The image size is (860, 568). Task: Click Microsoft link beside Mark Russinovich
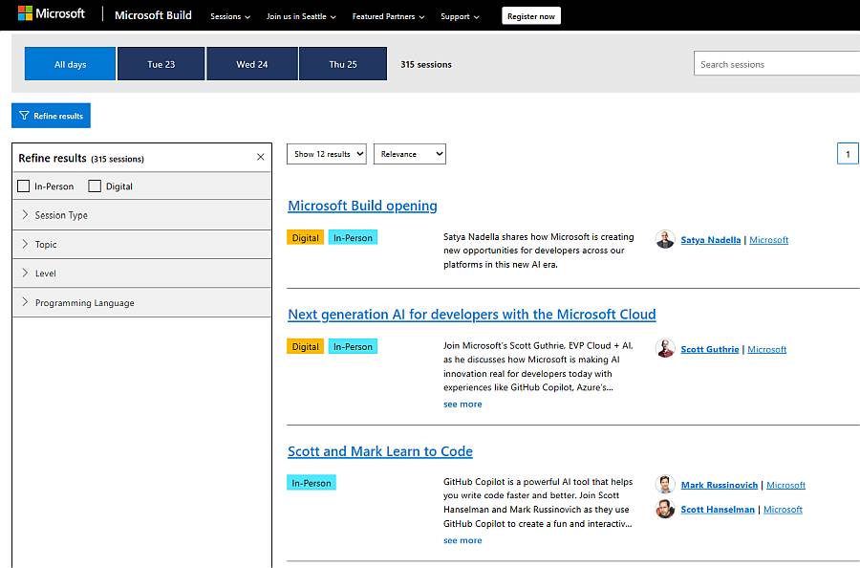[x=785, y=485]
